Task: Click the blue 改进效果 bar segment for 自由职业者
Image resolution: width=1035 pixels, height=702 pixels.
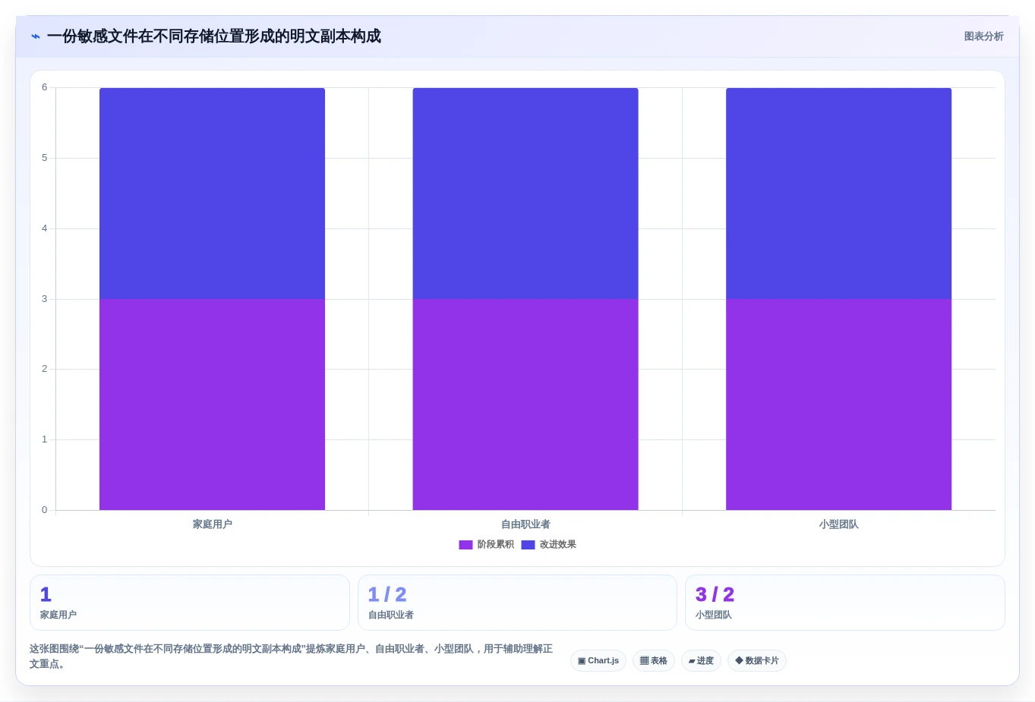Action: click(x=525, y=194)
